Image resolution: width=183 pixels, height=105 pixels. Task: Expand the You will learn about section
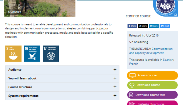[x=62, y=78]
